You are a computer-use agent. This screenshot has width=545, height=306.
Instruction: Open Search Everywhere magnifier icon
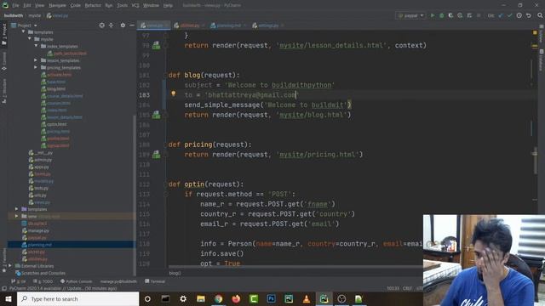(540, 15)
